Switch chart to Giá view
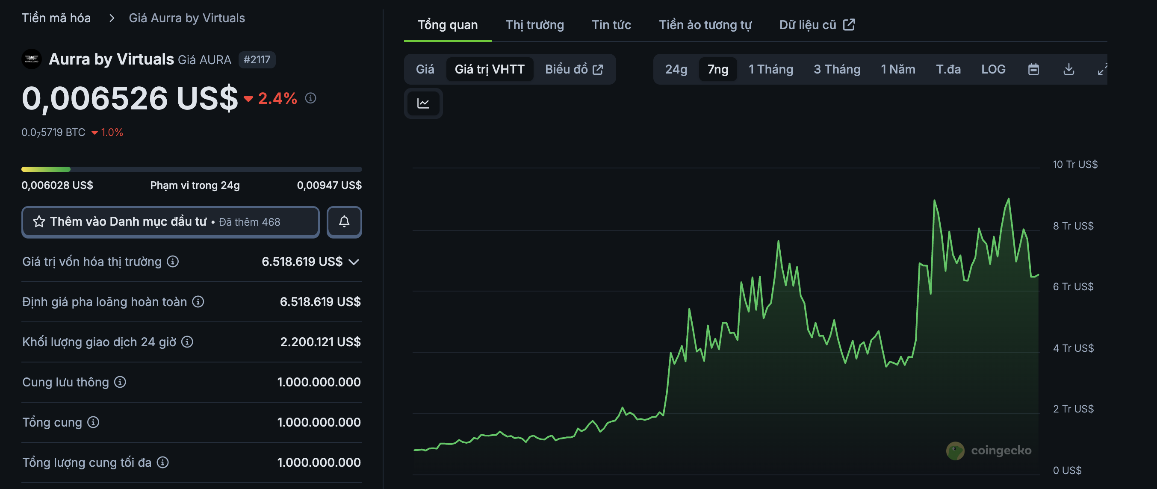 (x=424, y=69)
